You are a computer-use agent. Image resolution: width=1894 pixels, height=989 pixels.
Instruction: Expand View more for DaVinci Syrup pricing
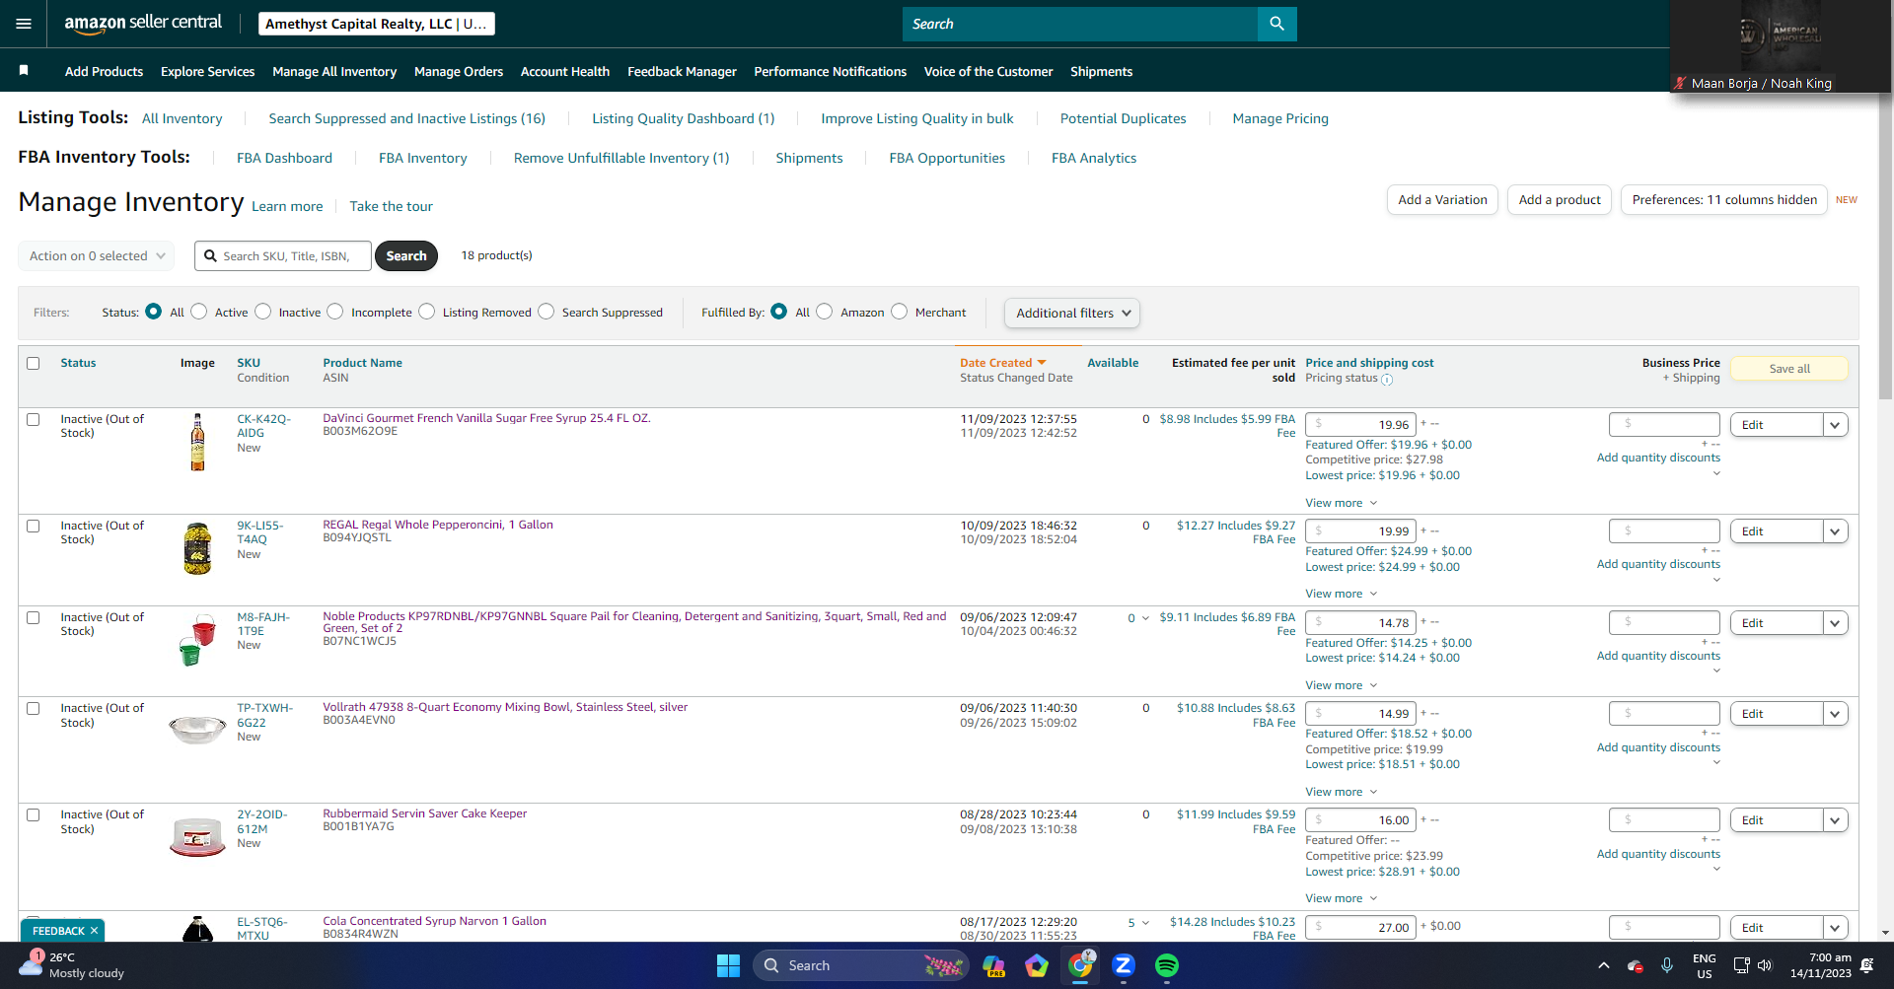pos(1342,503)
